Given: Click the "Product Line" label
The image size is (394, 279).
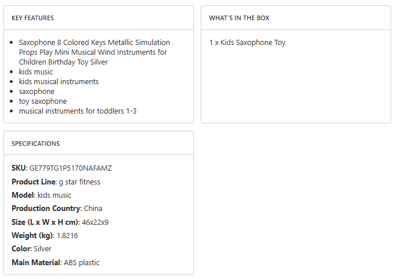Looking at the screenshot, I should (33, 182).
